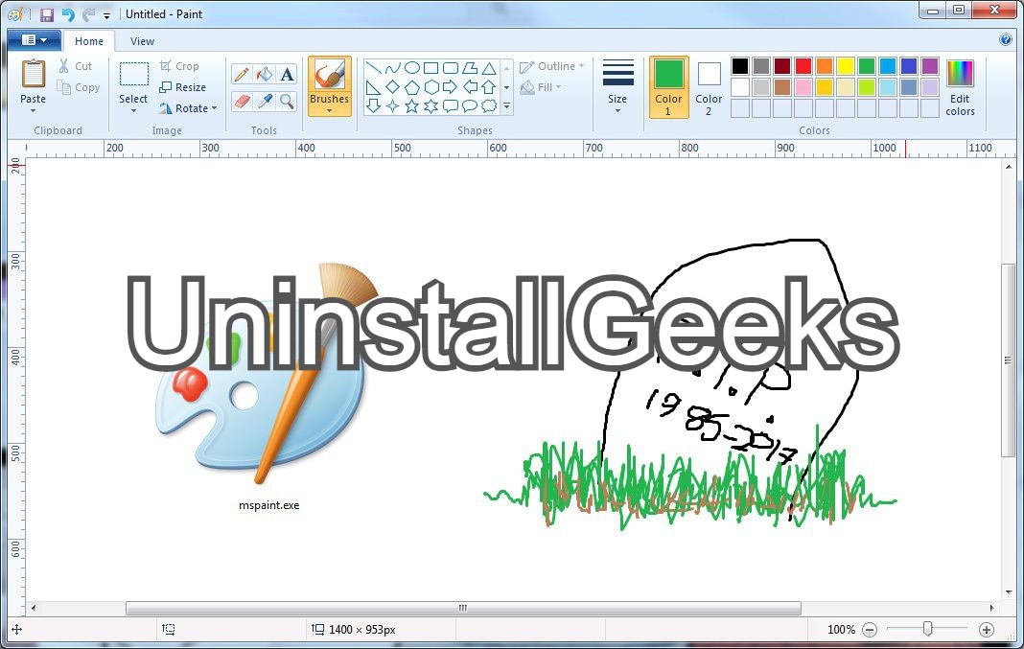Image resolution: width=1024 pixels, height=649 pixels.
Task: Select the Eraser tool
Action: point(242,102)
